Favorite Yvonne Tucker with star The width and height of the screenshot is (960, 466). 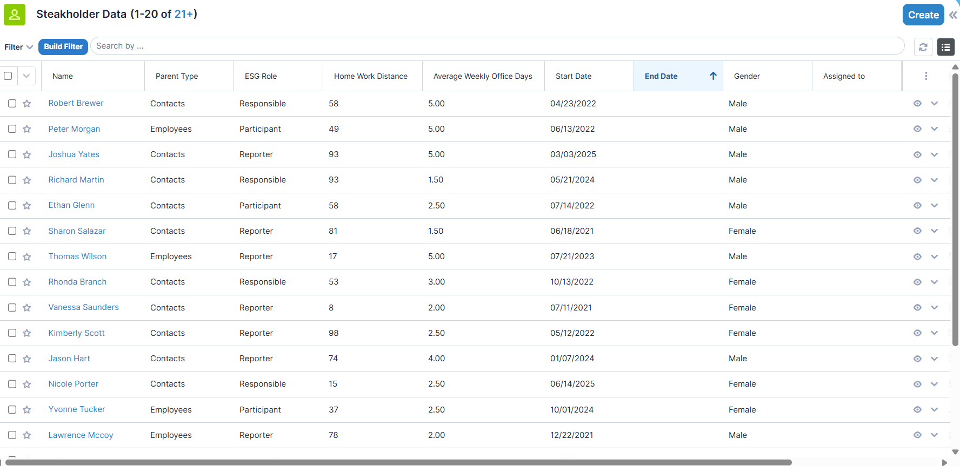click(x=27, y=410)
